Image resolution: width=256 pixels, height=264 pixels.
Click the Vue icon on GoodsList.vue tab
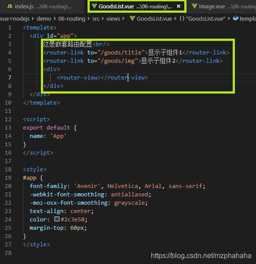94,6
